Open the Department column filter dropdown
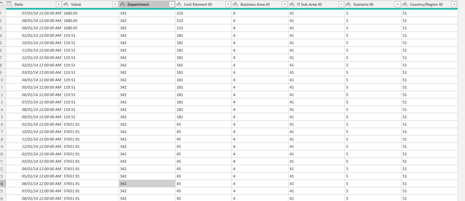The width and height of the screenshot is (465, 201). pyautogui.click(x=171, y=5)
